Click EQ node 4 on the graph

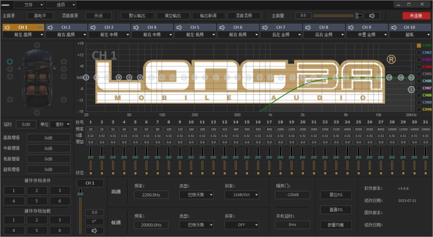119,77
